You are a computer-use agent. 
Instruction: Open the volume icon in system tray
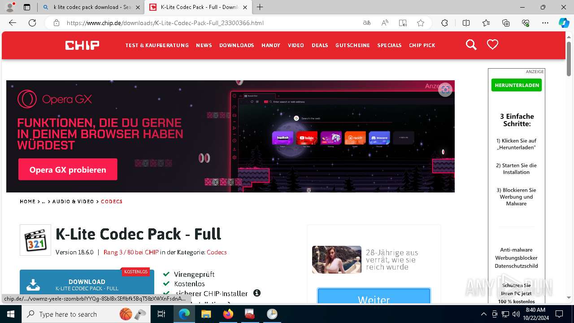(x=516, y=314)
